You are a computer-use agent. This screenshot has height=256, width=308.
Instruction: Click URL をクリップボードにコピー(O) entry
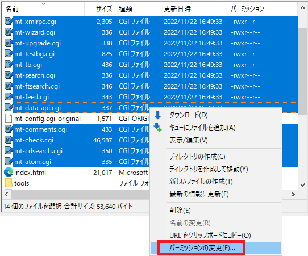[210, 235]
